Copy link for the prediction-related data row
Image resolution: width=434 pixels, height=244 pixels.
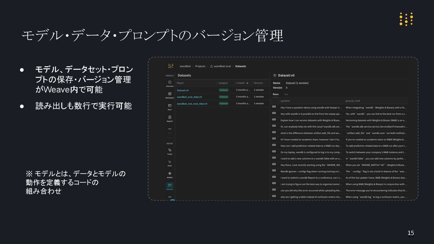click(x=274, y=145)
